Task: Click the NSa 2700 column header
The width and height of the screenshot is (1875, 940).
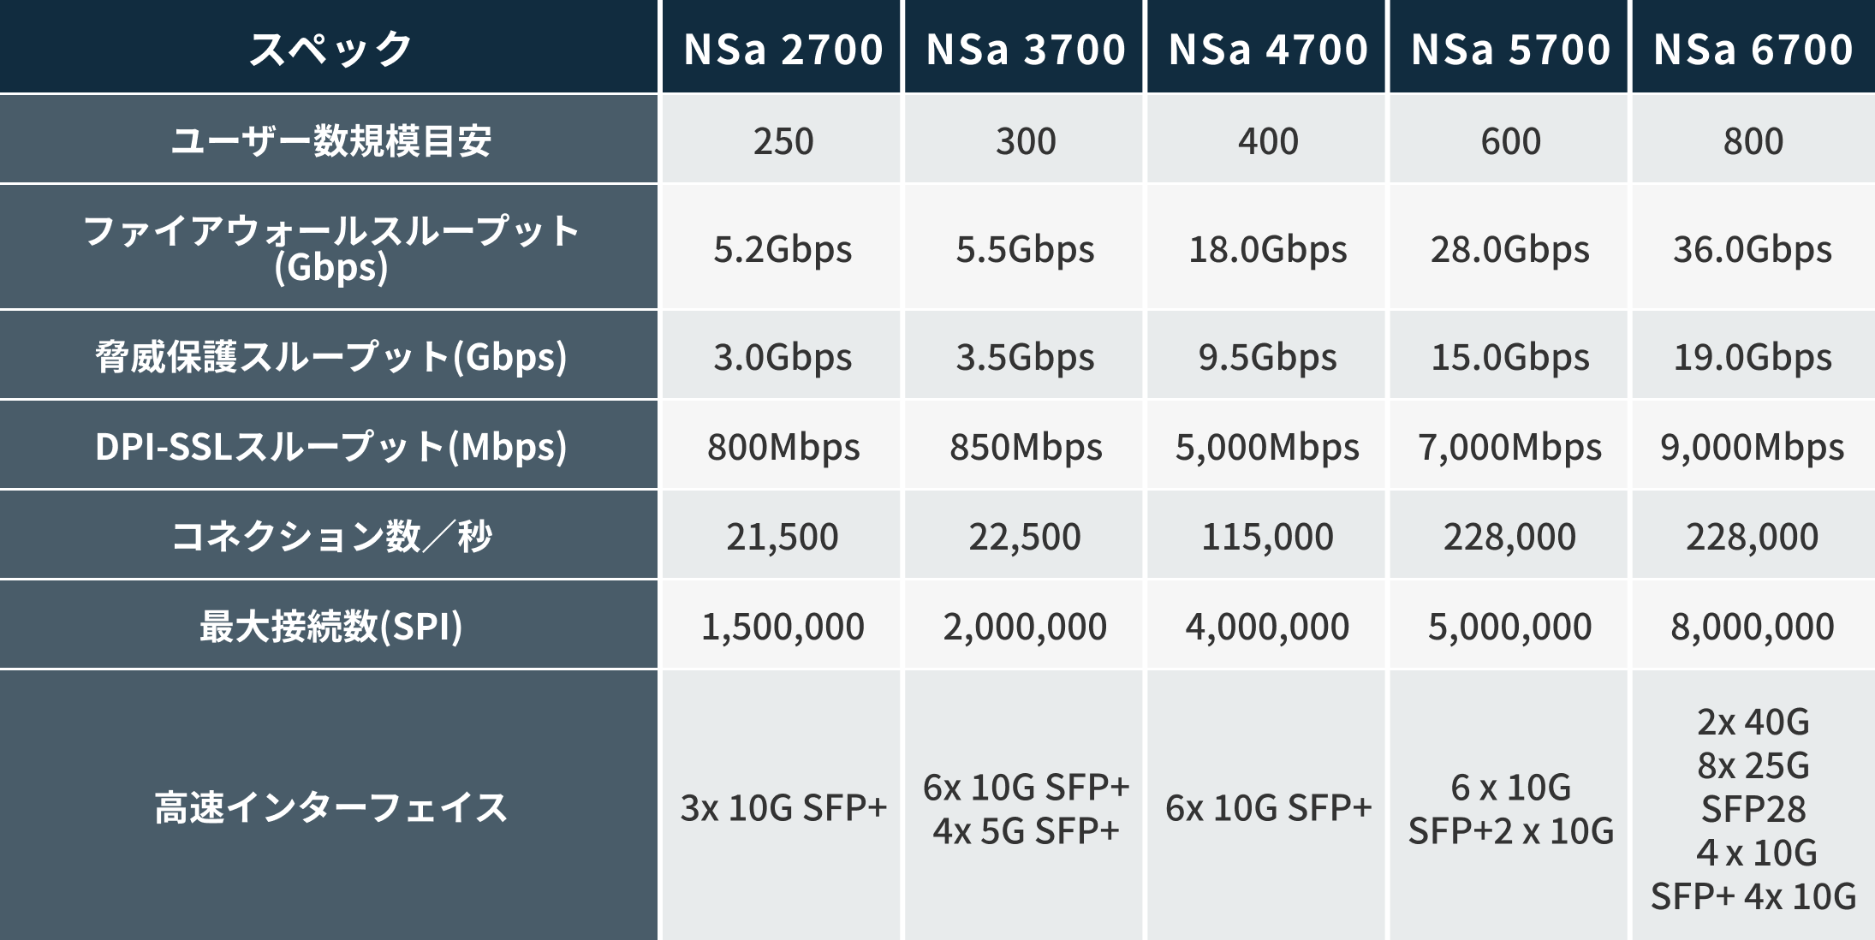Action: pos(782,46)
